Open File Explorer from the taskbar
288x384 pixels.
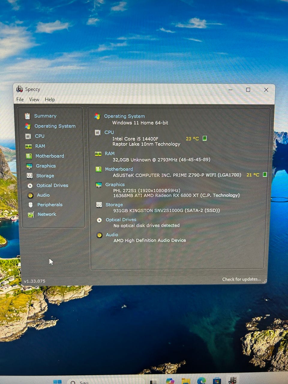pos(186,381)
